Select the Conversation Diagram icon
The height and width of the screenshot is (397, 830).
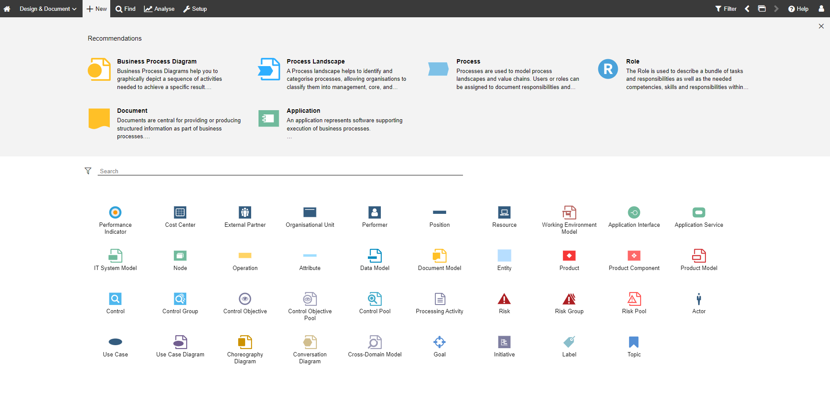click(310, 342)
